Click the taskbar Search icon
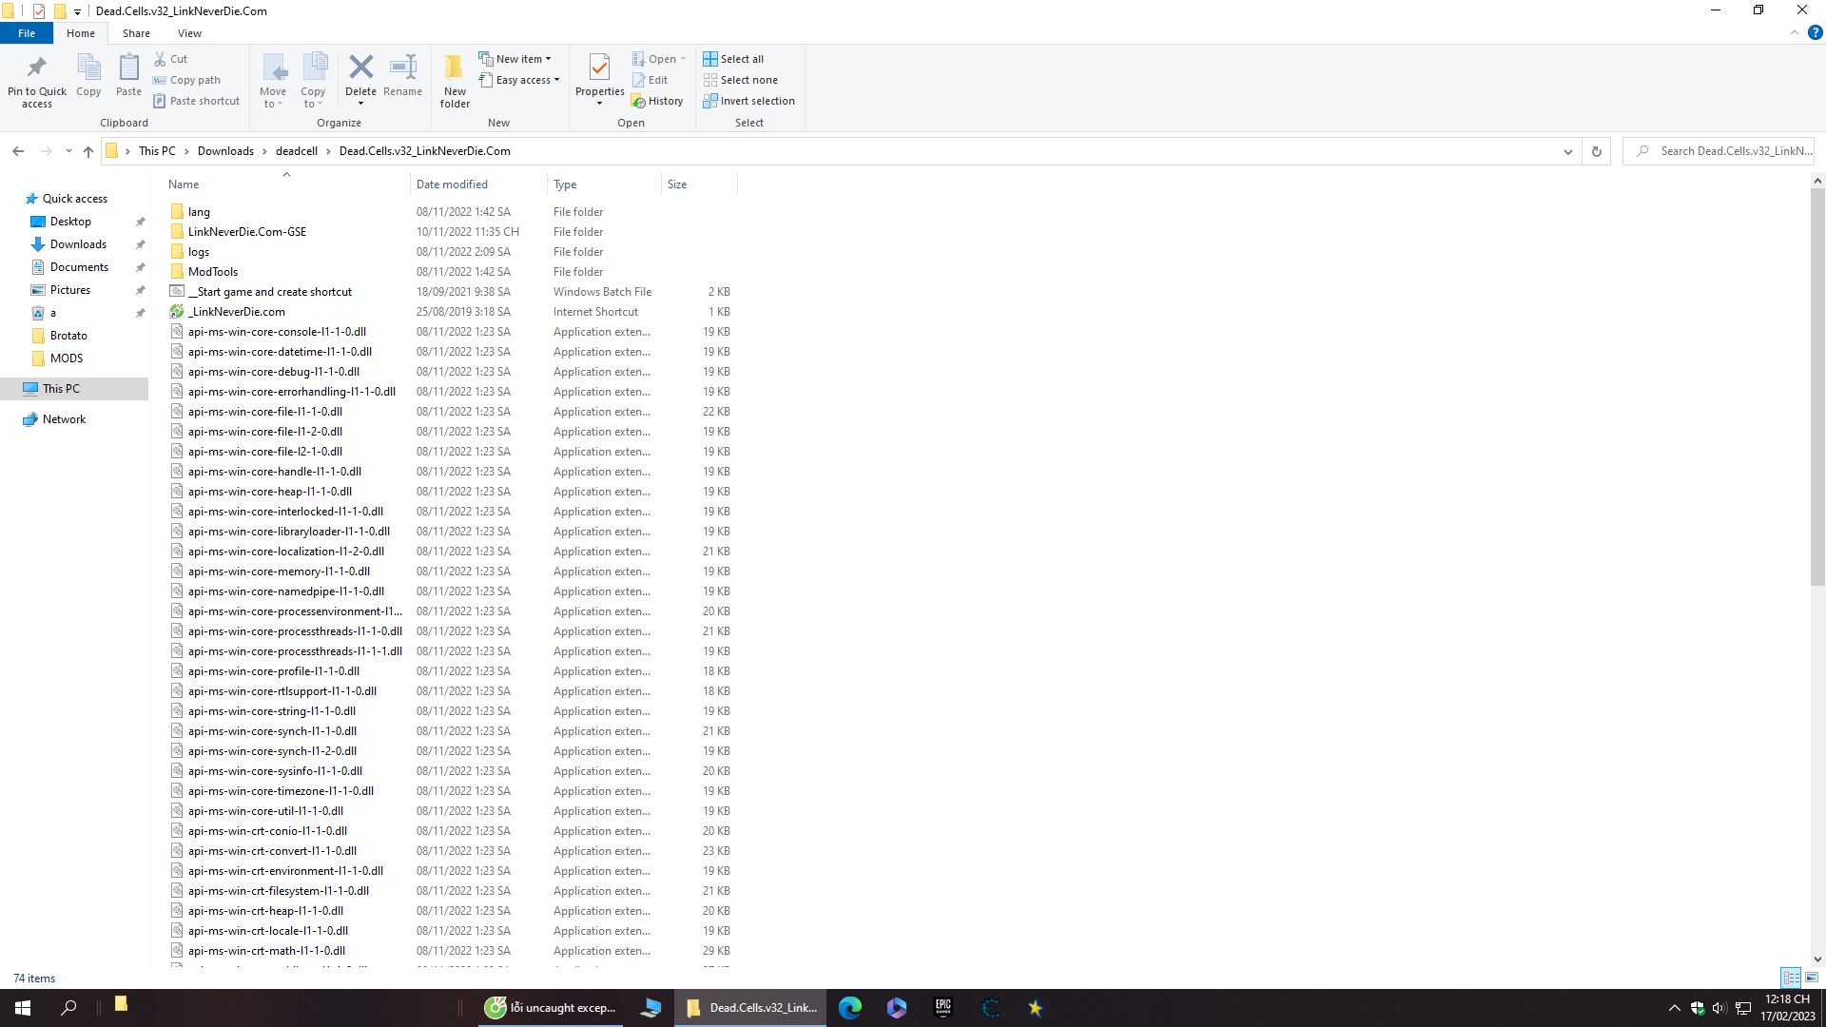Viewport: 1826px width, 1027px height. (x=68, y=1008)
